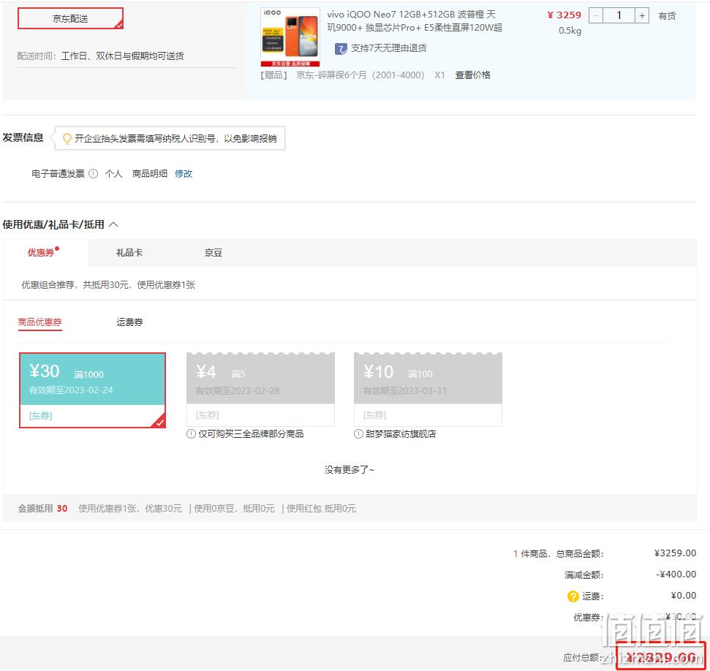This screenshot has width=710, height=671.
Task: Click the info icon beside 电子普通发票
Action: click(94, 174)
